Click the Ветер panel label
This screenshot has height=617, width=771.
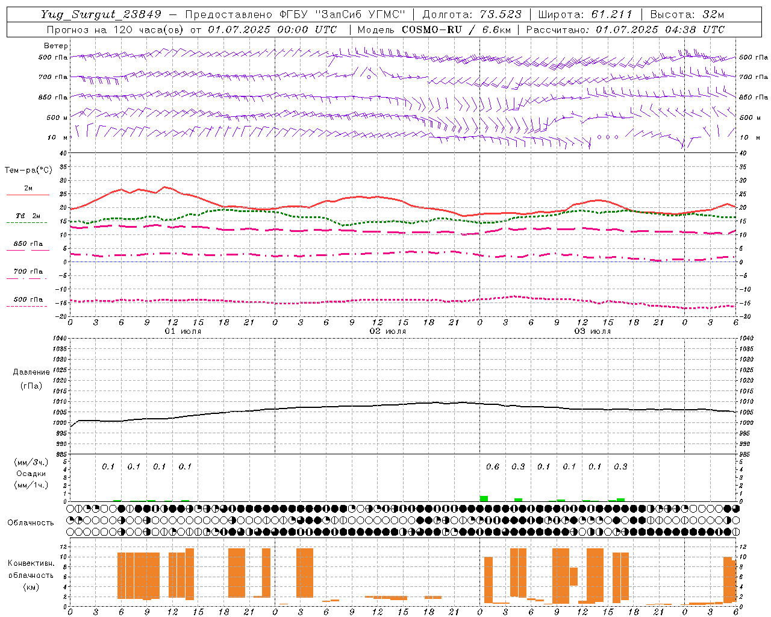click(x=56, y=46)
